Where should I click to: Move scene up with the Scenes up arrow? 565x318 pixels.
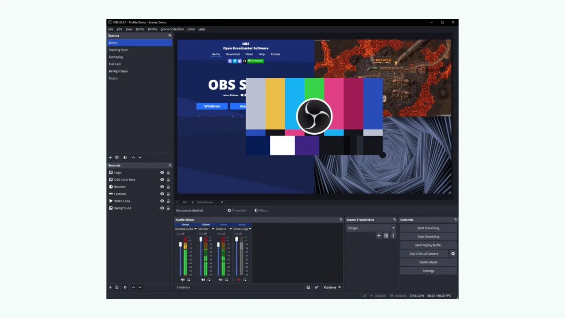click(133, 157)
